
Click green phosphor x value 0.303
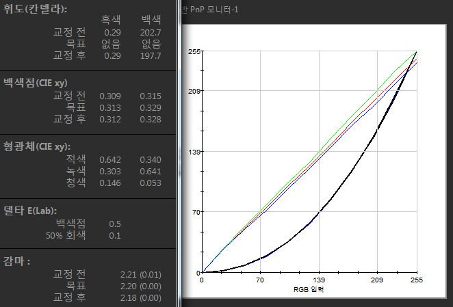[x=110, y=171]
